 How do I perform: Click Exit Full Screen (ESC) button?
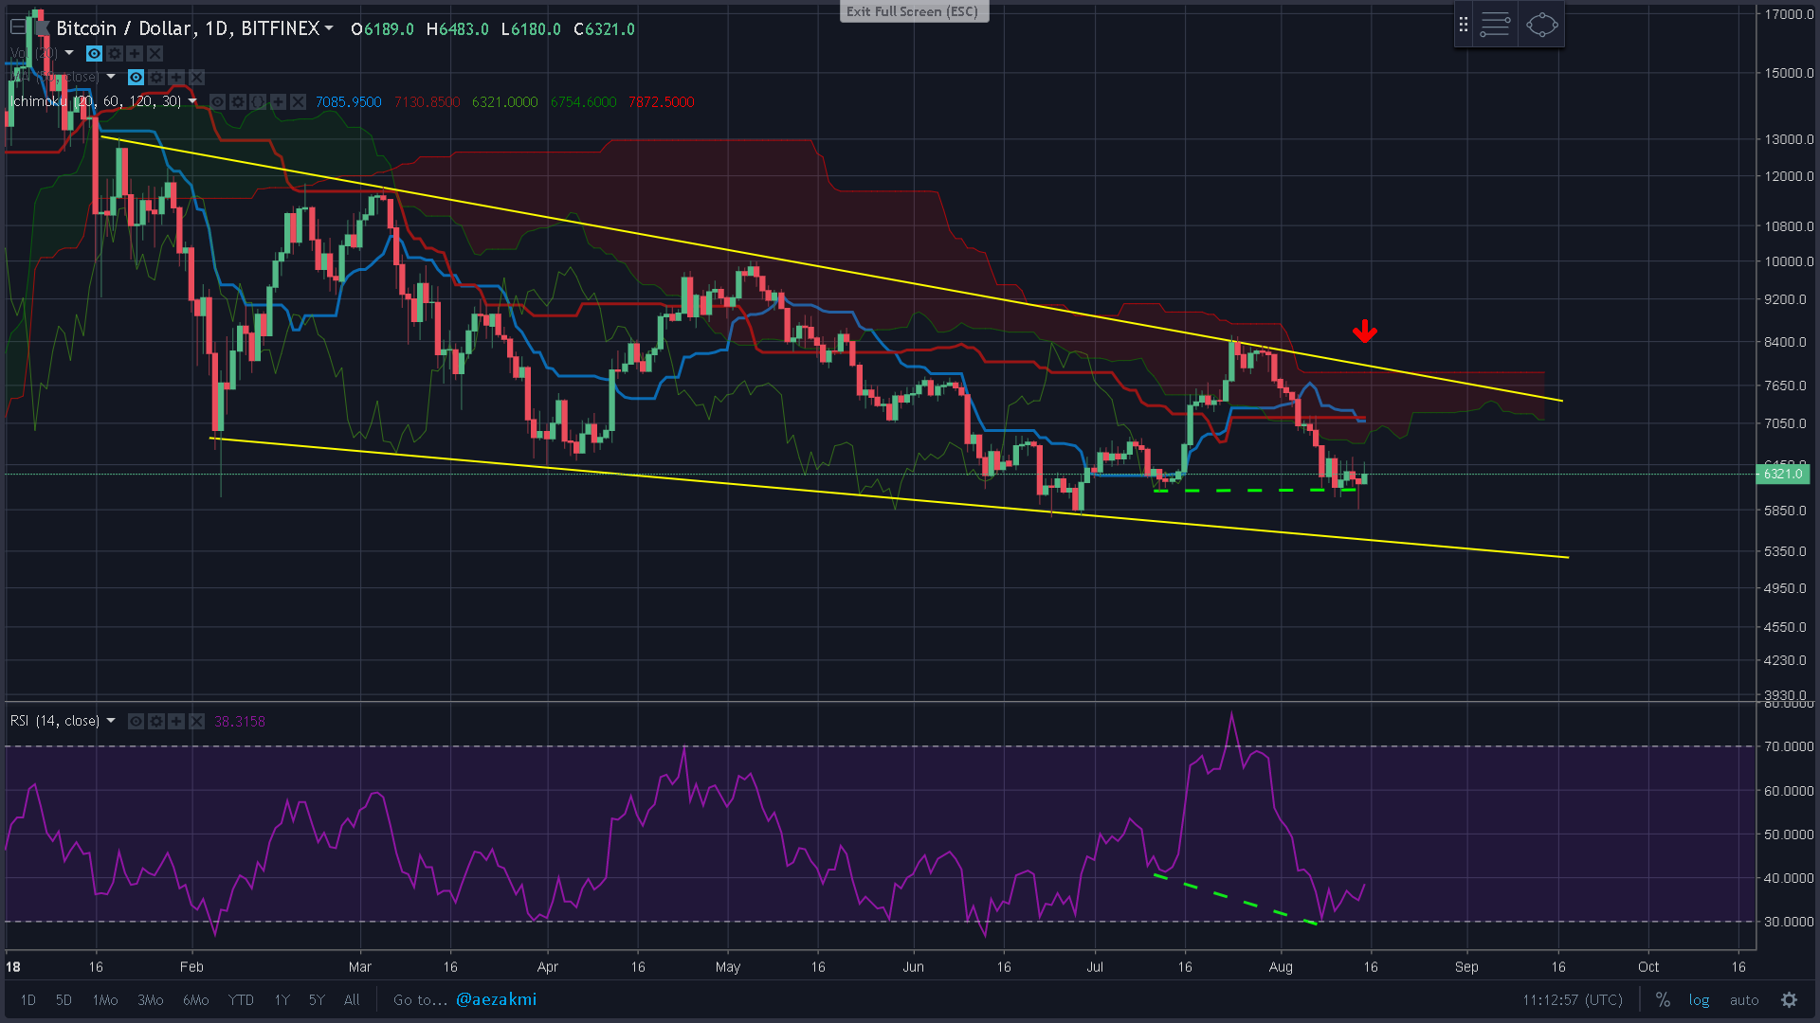point(913,11)
